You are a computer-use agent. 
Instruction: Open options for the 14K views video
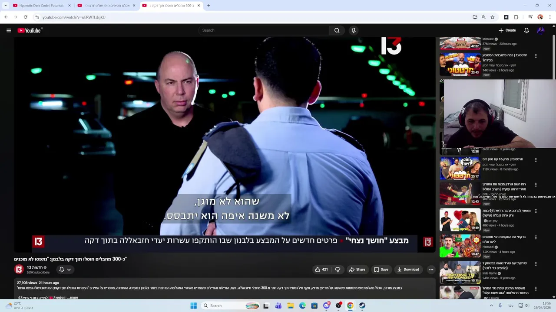[x=536, y=56]
